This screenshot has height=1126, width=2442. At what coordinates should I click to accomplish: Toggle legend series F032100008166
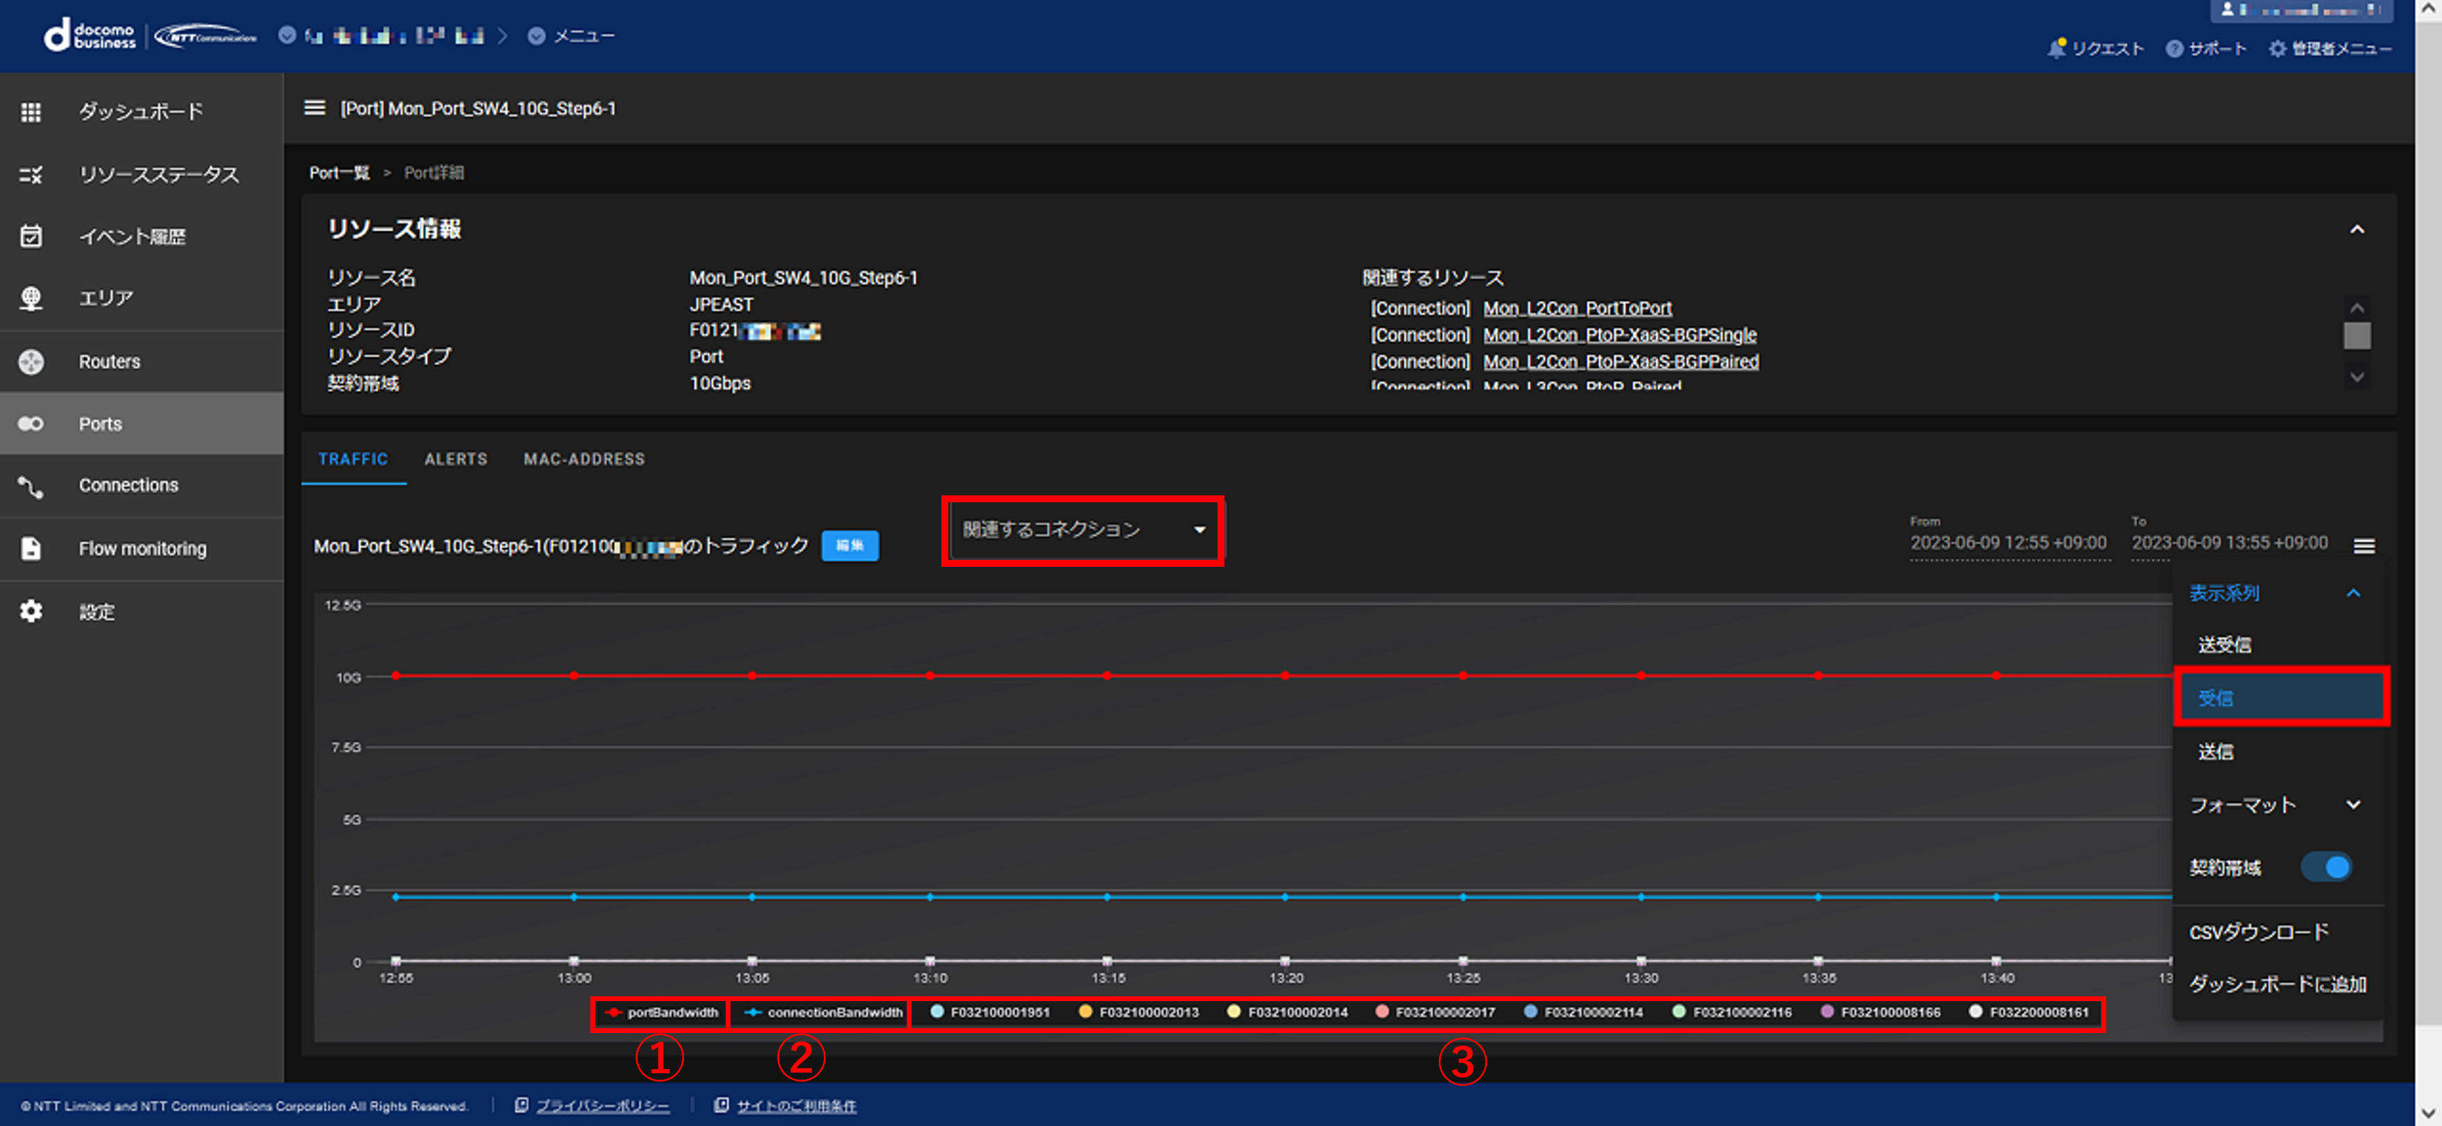pos(1881,1012)
